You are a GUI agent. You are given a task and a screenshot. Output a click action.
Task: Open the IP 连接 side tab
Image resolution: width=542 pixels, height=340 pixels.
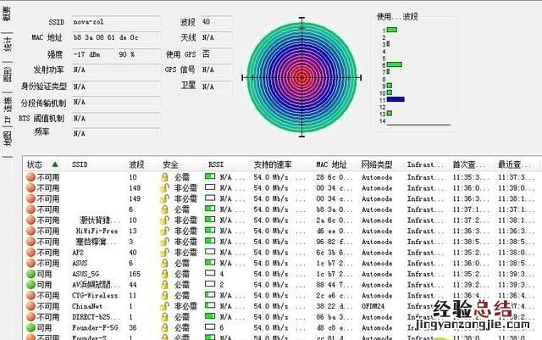coord(7,105)
